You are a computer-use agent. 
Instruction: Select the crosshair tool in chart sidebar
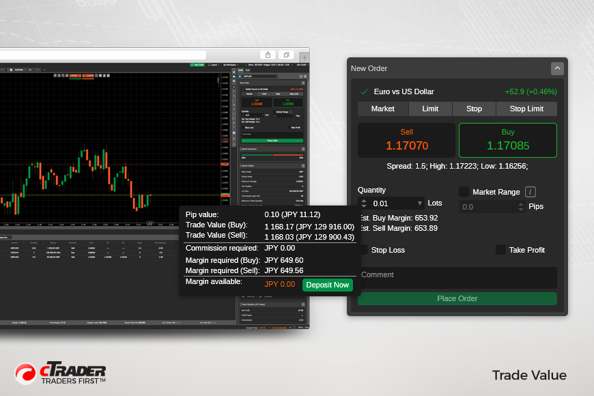234,91
